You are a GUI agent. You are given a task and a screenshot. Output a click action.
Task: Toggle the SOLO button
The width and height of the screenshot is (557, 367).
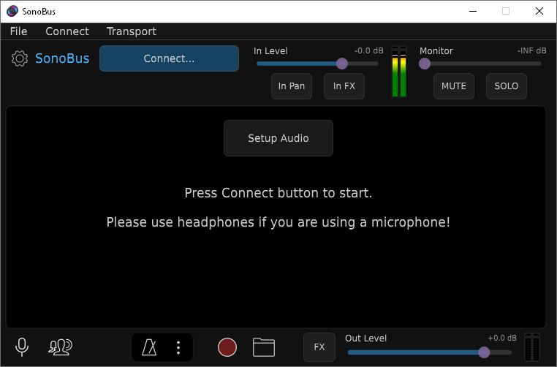[507, 86]
